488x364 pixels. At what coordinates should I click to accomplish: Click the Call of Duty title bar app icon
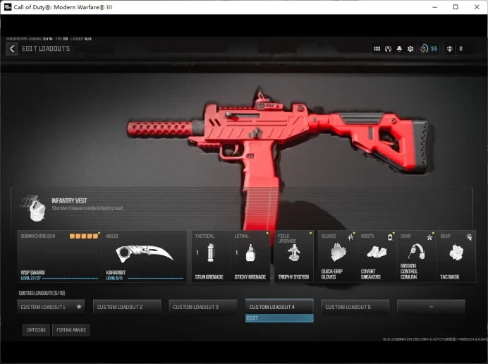tap(8, 7)
